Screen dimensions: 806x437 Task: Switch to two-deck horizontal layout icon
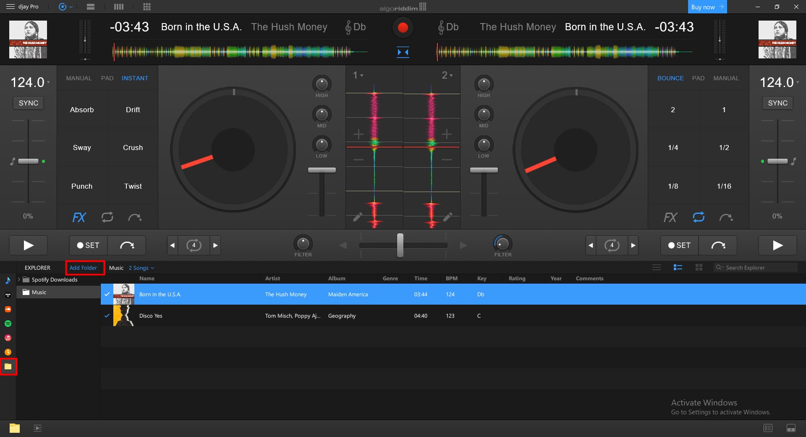tap(90, 7)
